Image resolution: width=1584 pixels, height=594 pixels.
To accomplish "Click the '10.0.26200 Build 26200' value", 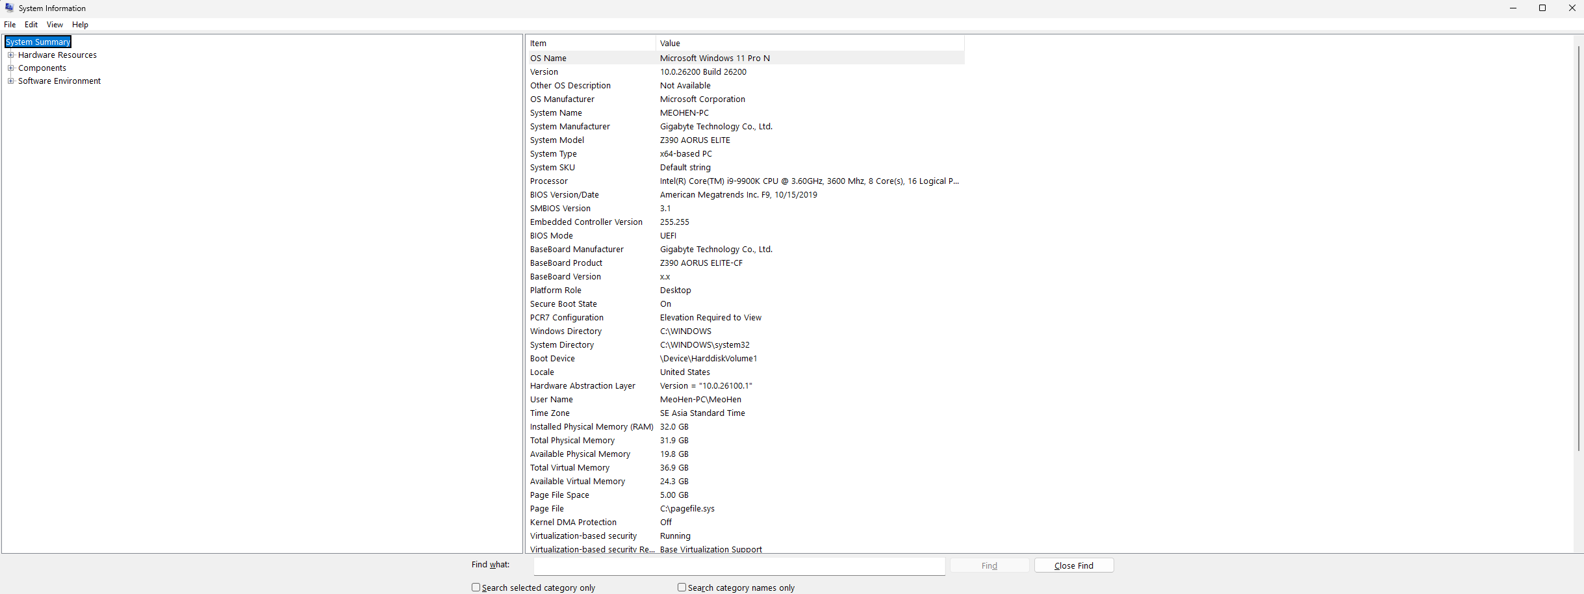I will 703,72.
